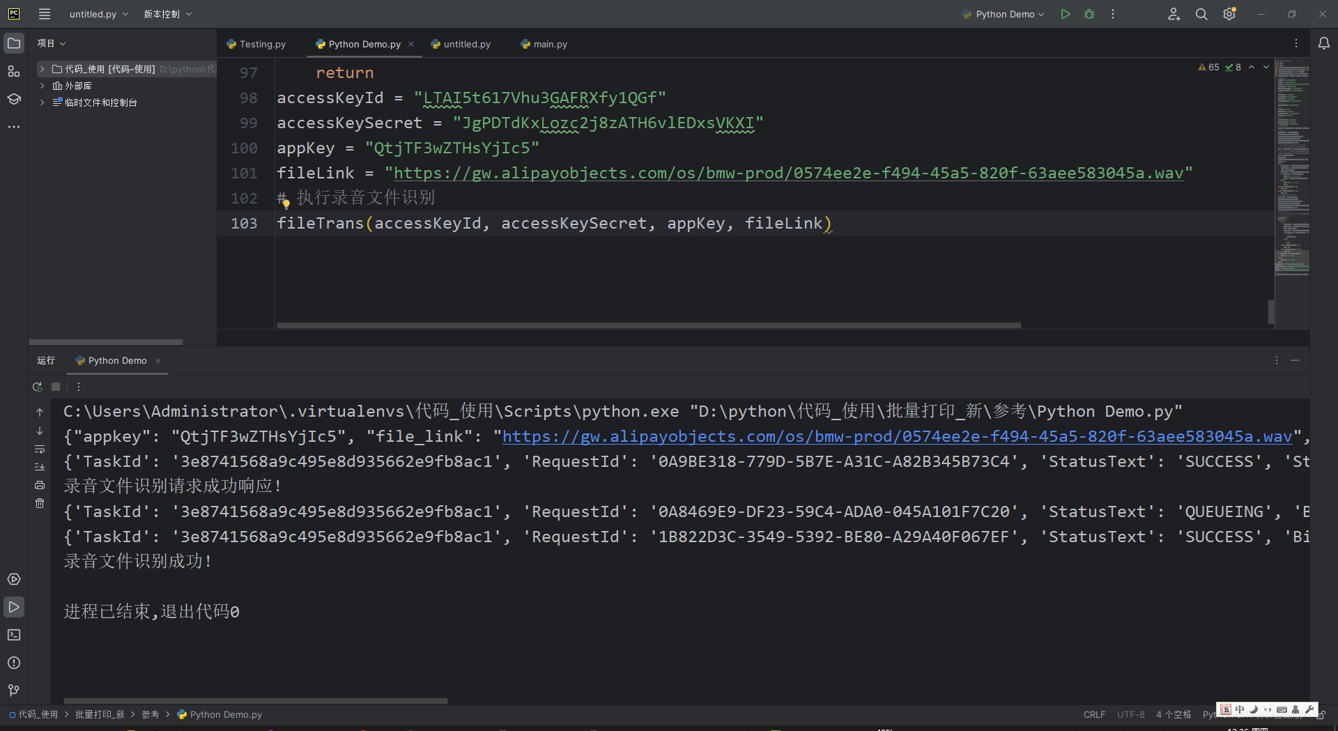This screenshot has height=731, width=1338.
Task: Click the code minimap on the right
Action: [x=1292, y=167]
